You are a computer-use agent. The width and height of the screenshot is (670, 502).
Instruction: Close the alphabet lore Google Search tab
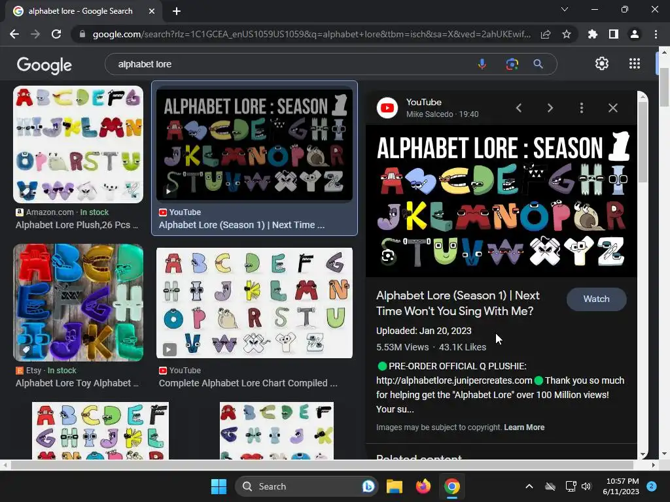(x=152, y=11)
